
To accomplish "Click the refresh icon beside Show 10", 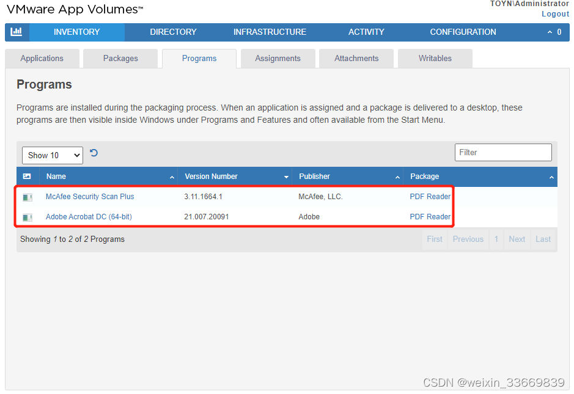I will pyautogui.click(x=94, y=153).
